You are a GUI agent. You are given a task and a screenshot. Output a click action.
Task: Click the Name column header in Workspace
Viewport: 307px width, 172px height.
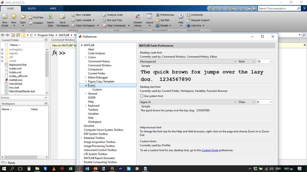(x=15, y=109)
